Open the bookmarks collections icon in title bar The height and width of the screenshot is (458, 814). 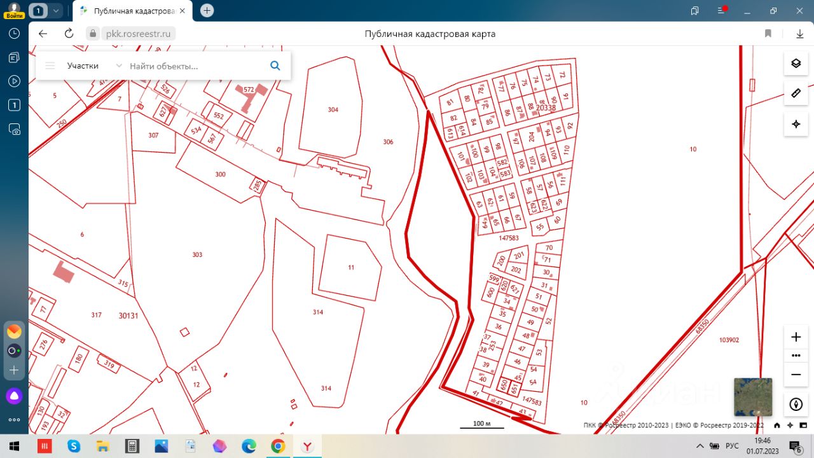(x=694, y=10)
